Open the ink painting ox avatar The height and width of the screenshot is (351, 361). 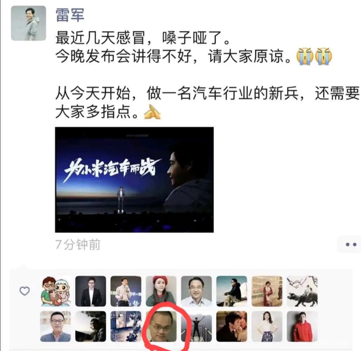302,291
